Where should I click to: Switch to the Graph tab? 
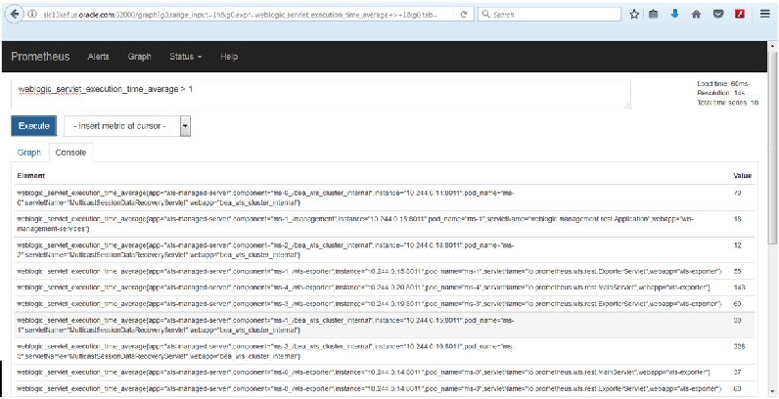pyautogui.click(x=29, y=153)
